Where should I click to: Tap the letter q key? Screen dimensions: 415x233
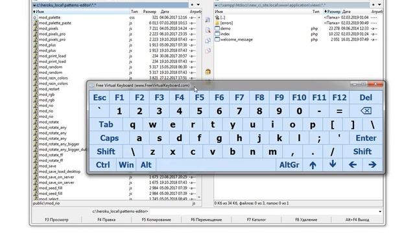pos(132,125)
